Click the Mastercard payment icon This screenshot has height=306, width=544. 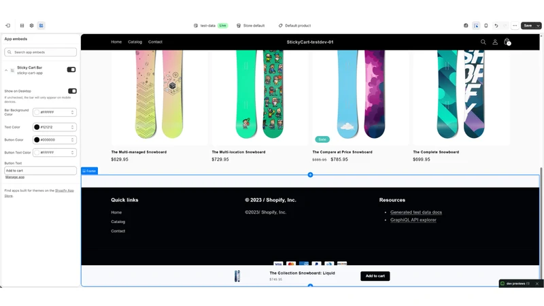(x=291, y=264)
